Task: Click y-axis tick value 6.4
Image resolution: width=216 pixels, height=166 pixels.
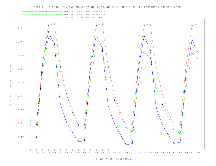Action: tap(20, 110)
